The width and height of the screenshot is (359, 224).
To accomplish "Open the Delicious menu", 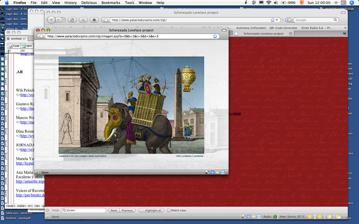I will 88,3.
